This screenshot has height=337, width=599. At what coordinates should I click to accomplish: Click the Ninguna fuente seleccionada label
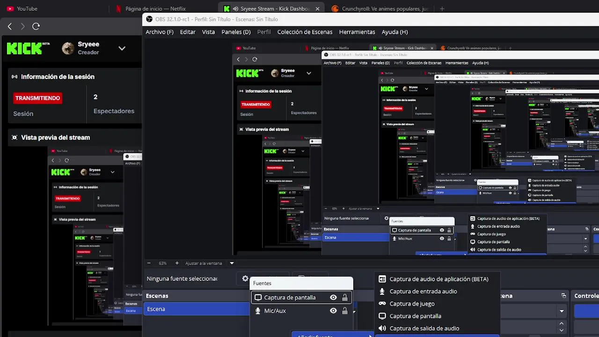[182, 278]
